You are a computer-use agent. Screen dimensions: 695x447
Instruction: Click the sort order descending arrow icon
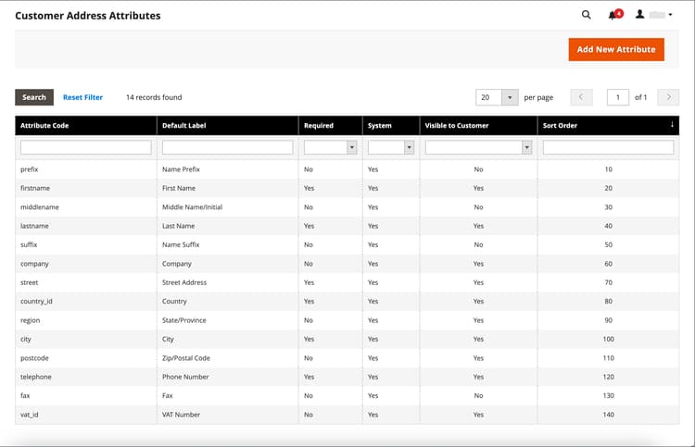click(672, 125)
